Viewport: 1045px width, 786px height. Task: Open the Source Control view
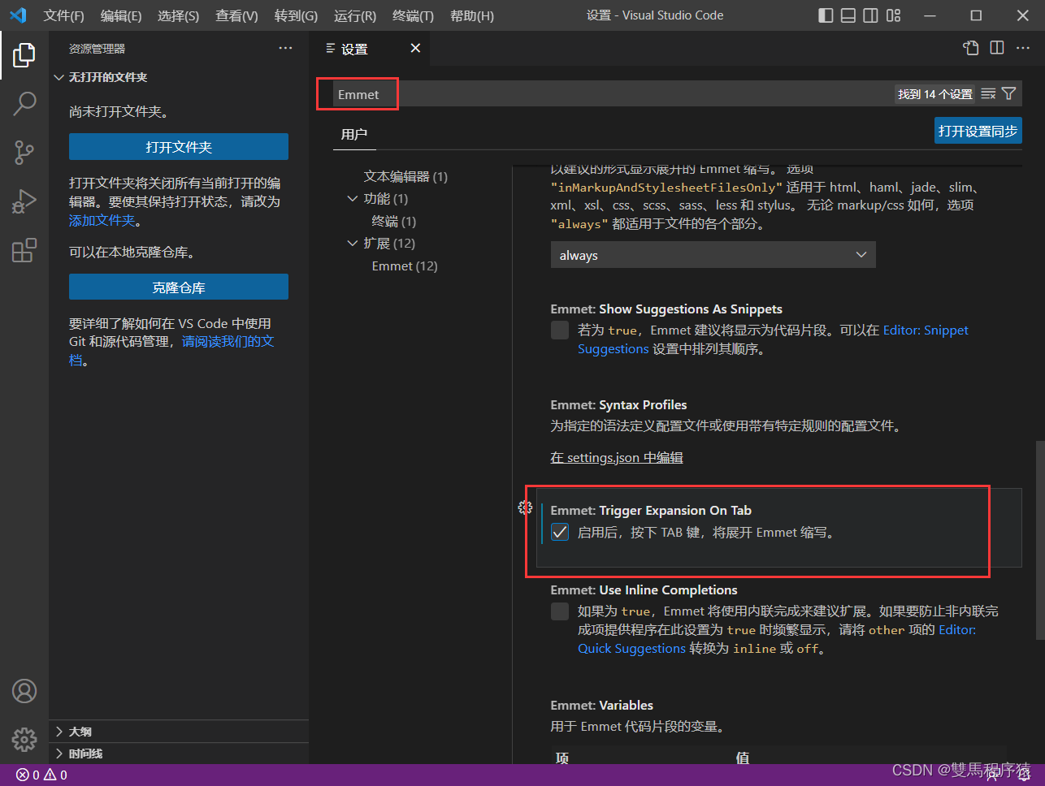click(24, 152)
